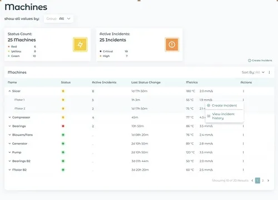Click the yellow lightning status icon
The image size is (278, 200).
pyautogui.click(x=80, y=44)
